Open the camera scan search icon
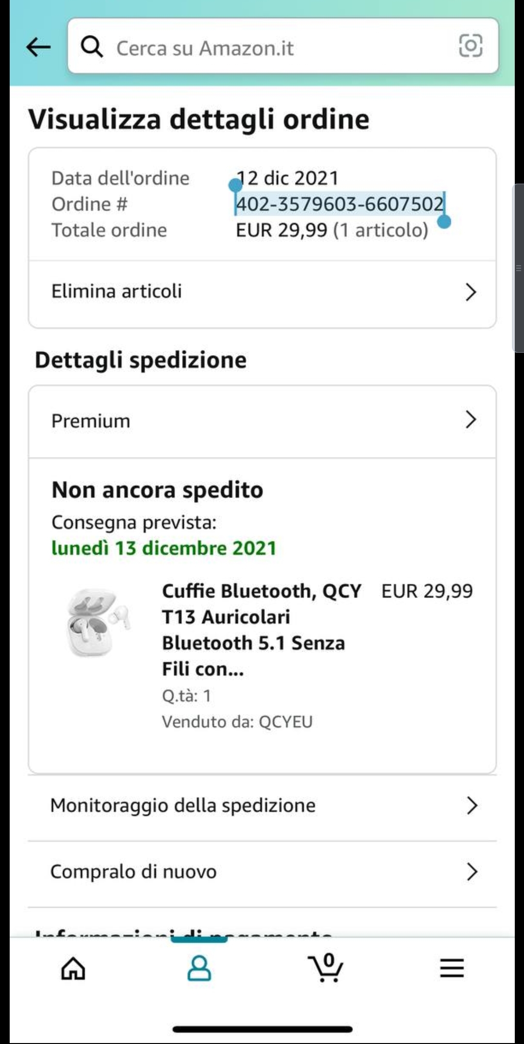The image size is (524, 1044). pos(470,46)
